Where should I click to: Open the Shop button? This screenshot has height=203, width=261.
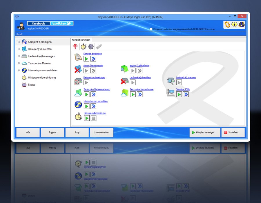click(77, 133)
